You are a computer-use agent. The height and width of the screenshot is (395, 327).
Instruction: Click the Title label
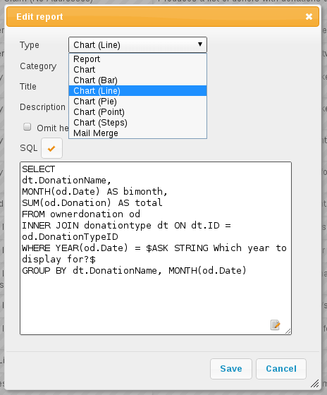click(28, 87)
